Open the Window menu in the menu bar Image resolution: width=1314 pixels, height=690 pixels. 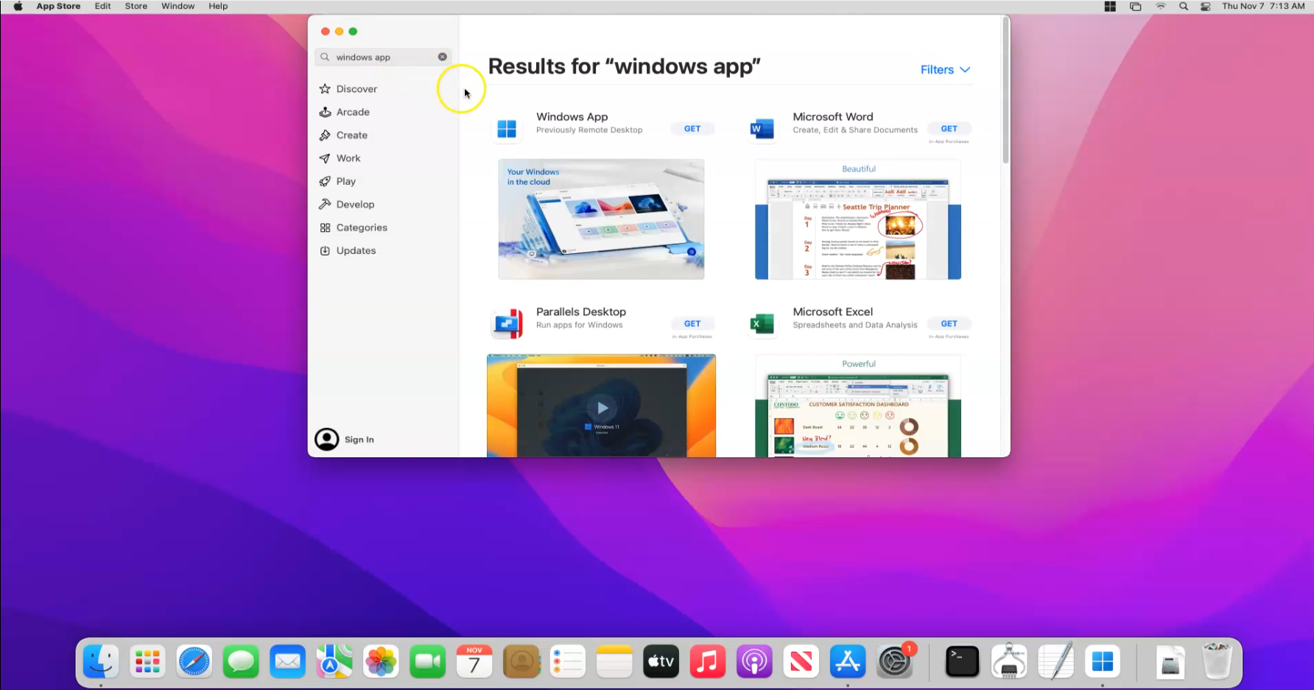click(178, 6)
